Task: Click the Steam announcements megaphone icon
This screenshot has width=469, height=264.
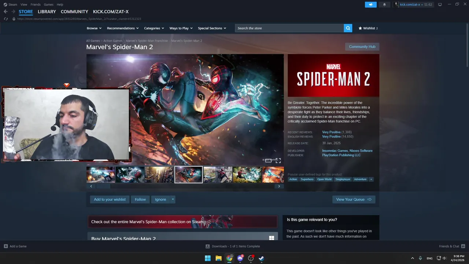Action: click(370, 4)
